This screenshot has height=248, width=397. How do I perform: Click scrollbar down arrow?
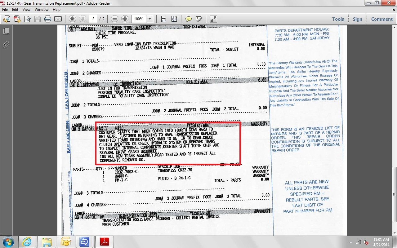394,232
